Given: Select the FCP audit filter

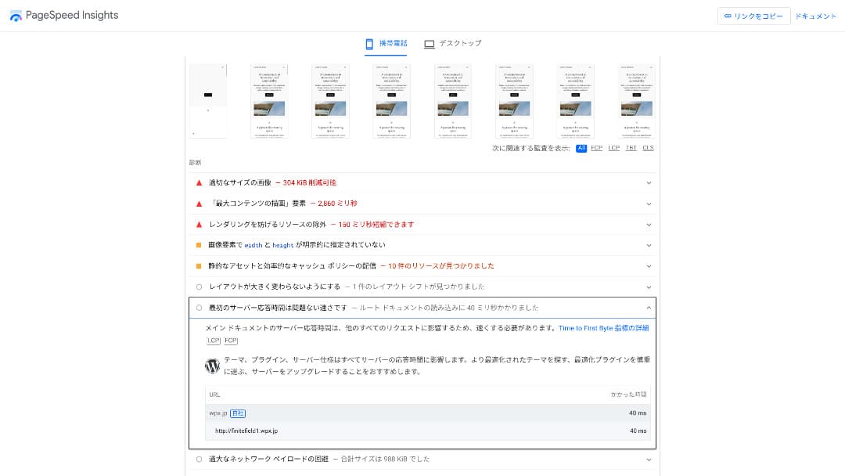Looking at the screenshot, I should tap(596, 148).
